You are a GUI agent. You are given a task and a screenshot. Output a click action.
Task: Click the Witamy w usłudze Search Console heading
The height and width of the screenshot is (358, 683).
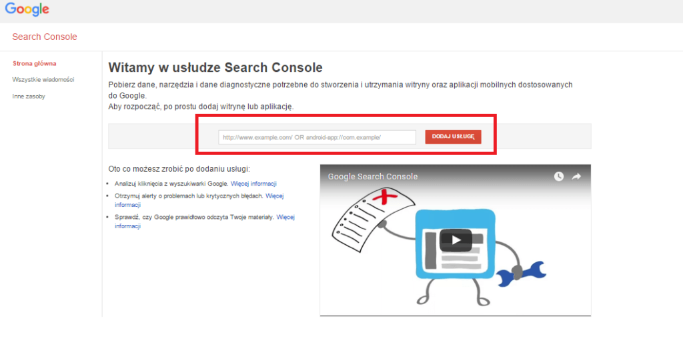(x=215, y=68)
